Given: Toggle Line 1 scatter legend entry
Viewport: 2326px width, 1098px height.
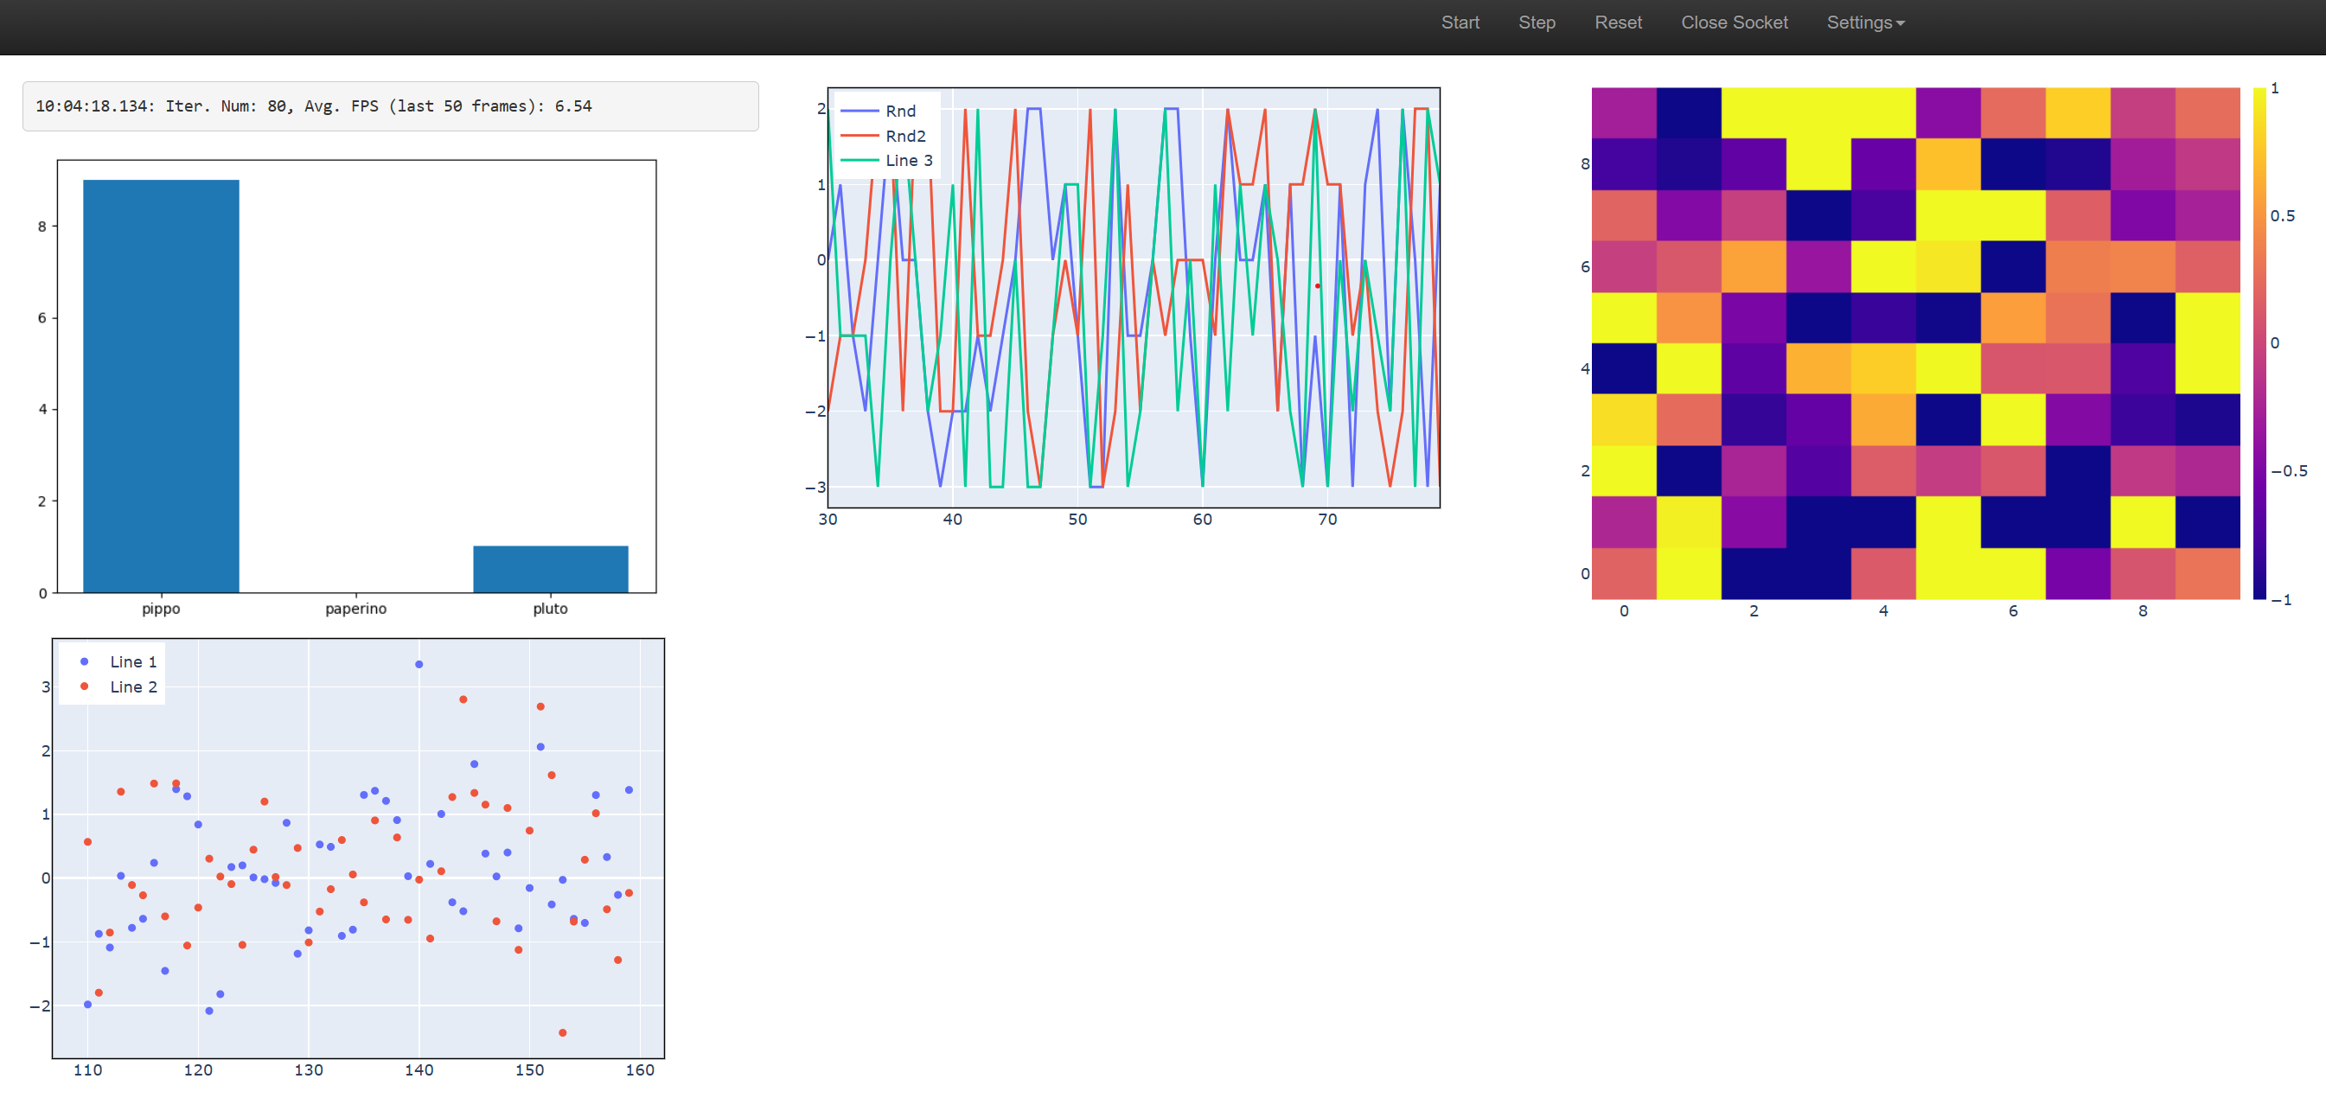Looking at the screenshot, I should coord(133,662).
